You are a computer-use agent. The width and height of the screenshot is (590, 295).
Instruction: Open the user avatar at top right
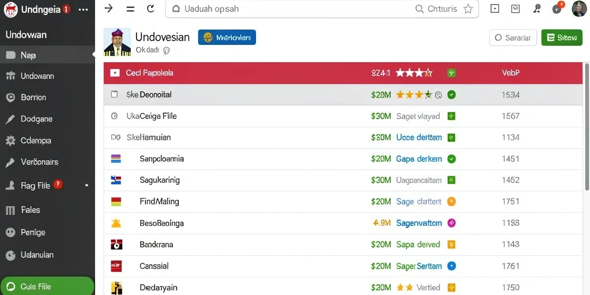[579, 9]
